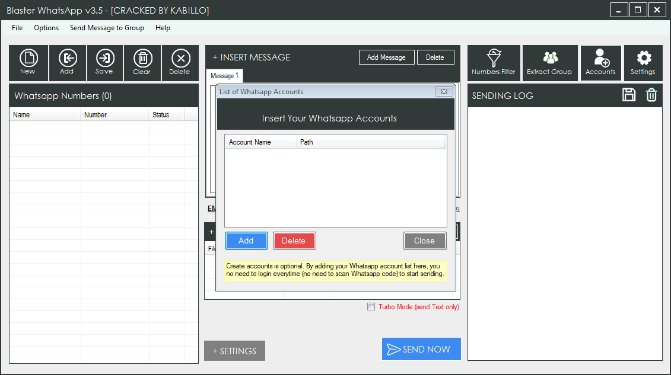
Task: Click the Path column header
Action: 371,142
